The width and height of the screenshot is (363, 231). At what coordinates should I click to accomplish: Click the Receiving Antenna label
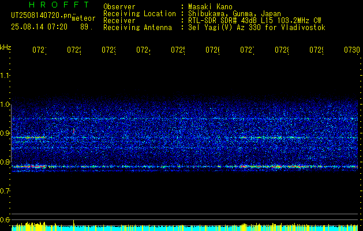click(x=137, y=28)
